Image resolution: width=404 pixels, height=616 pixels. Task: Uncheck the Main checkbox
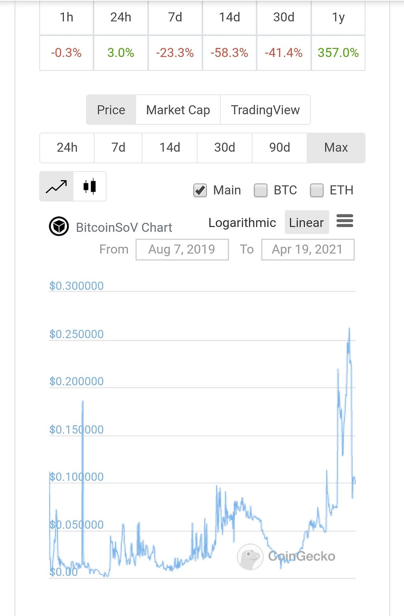pos(200,190)
